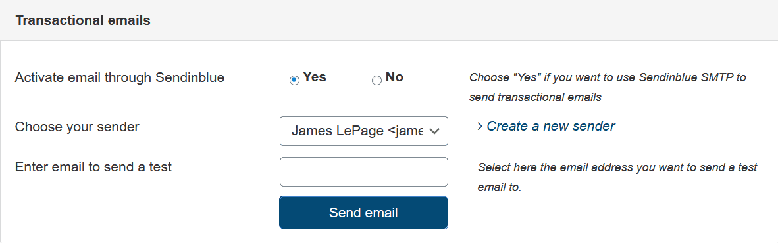This screenshot has width=778, height=243.
Task: Select the "Yes" radio button
Action: pyautogui.click(x=295, y=80)
